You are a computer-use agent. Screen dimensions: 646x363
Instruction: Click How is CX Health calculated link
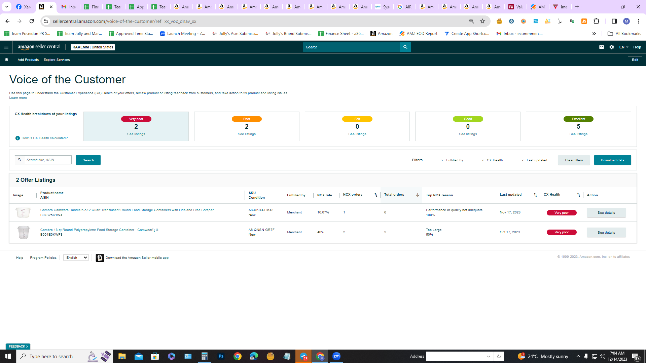(x=44, y=138)
